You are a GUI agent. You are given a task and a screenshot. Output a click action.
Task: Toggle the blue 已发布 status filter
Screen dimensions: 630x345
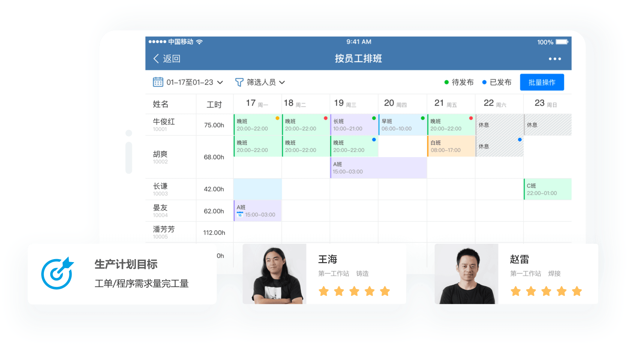pyautogui.click(x=496, y=82)
